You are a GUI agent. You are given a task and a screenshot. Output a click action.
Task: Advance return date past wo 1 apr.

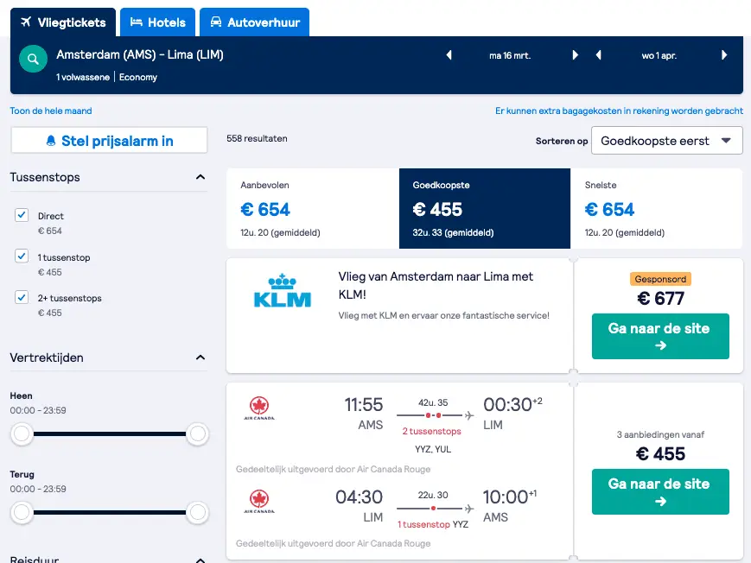(724, 55)
